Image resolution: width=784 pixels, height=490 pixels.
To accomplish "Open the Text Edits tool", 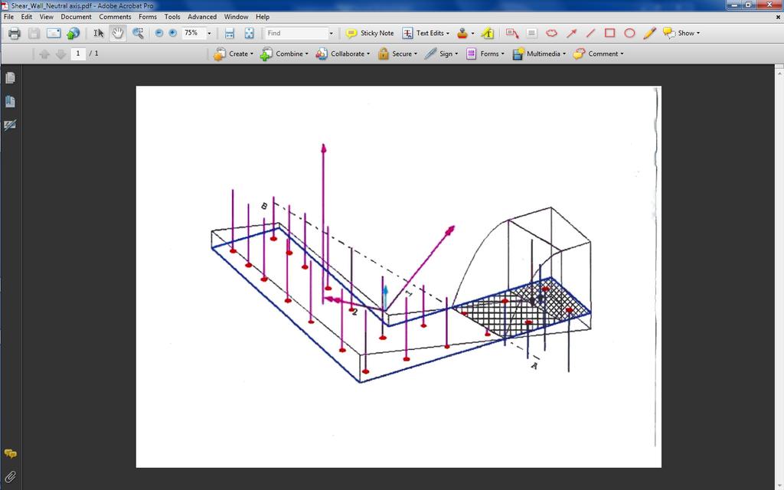I will (426, 34).
